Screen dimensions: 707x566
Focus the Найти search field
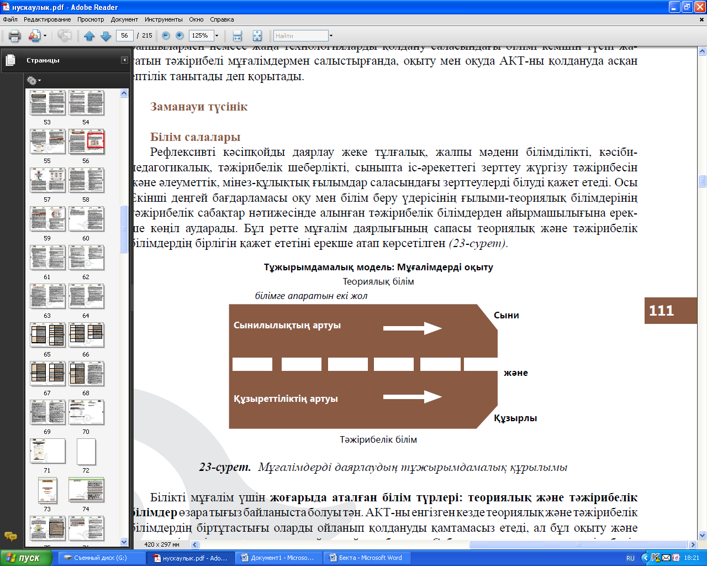301,36
